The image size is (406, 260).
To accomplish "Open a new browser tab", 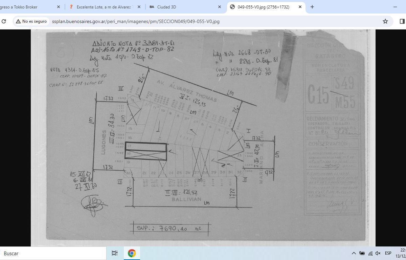I will pos(312,7).
